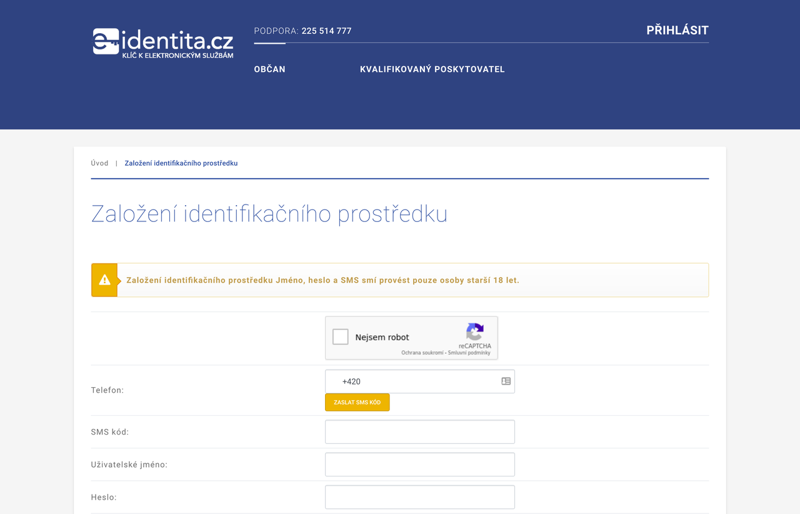This screenshot has width=800, height=514.
Task: Go to Úvod via breadcrumb
Action: pos(99,163)
